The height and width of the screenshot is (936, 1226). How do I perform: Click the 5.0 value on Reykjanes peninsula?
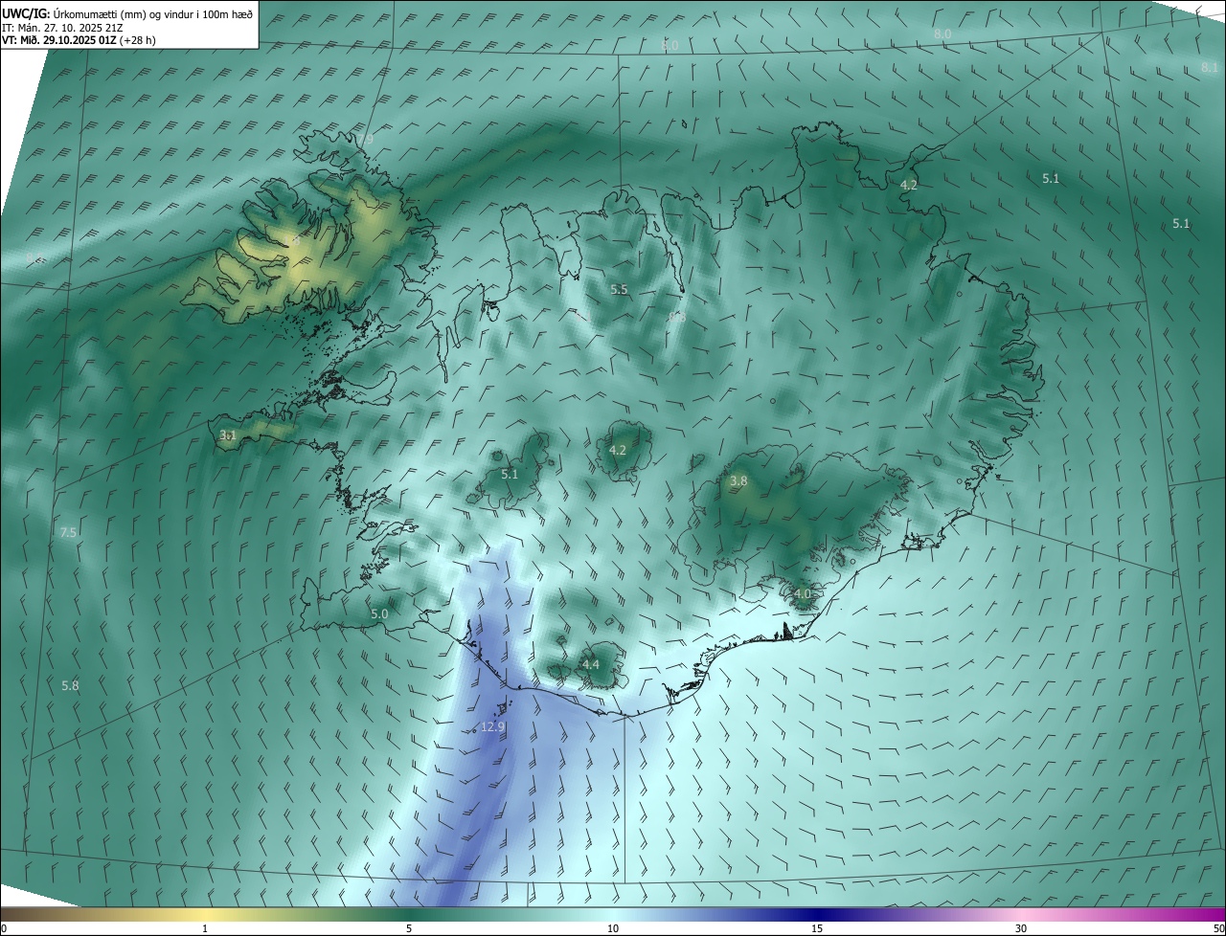379,614
